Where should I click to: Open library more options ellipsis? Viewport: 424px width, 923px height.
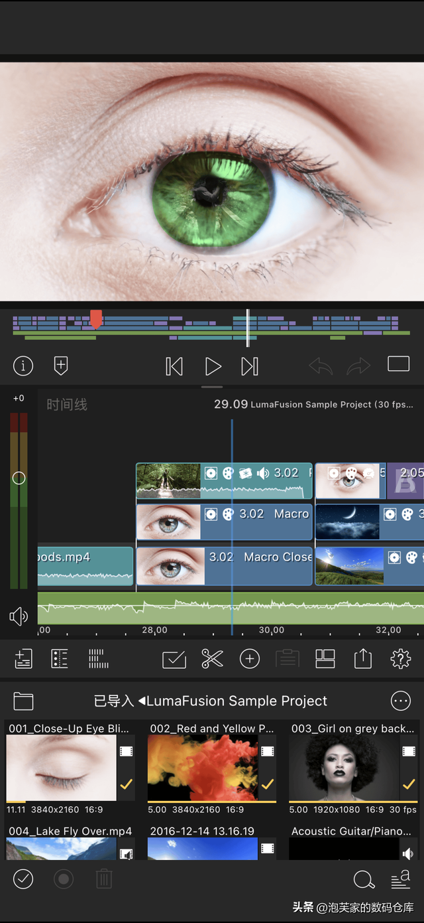401,701
